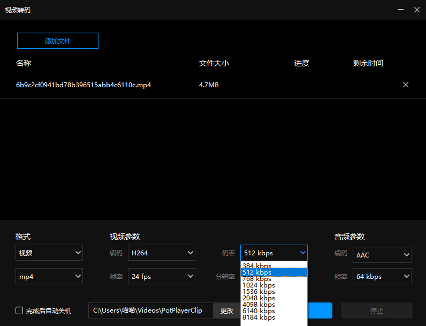
Task: Choose 4098 kbps in the list
Action: 259,304
